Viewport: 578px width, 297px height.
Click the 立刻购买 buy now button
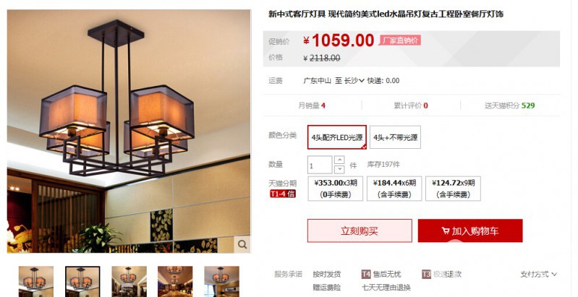(360, 231)
